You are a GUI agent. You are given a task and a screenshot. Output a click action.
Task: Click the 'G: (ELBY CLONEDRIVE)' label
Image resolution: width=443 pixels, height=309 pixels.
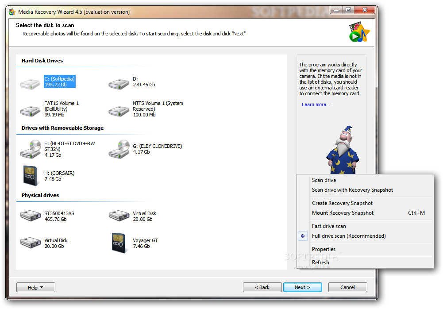[x=158, y=146]
